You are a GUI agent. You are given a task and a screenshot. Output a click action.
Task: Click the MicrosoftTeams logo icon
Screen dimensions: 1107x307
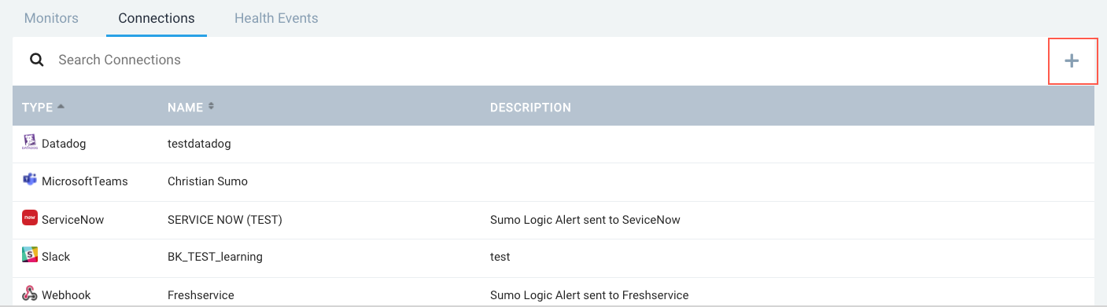coord(30,181)
